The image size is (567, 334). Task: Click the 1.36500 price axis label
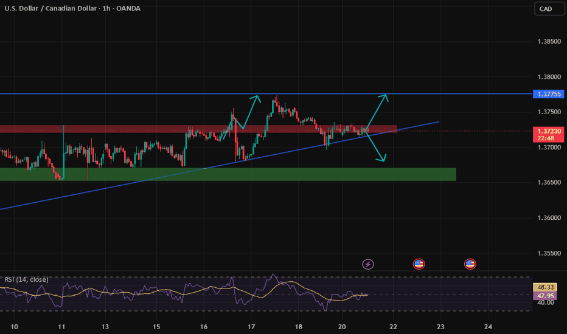(549, 182)
